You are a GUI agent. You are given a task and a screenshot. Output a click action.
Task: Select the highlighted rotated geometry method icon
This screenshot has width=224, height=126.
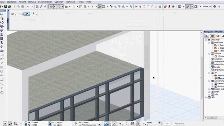click(27, 14)
